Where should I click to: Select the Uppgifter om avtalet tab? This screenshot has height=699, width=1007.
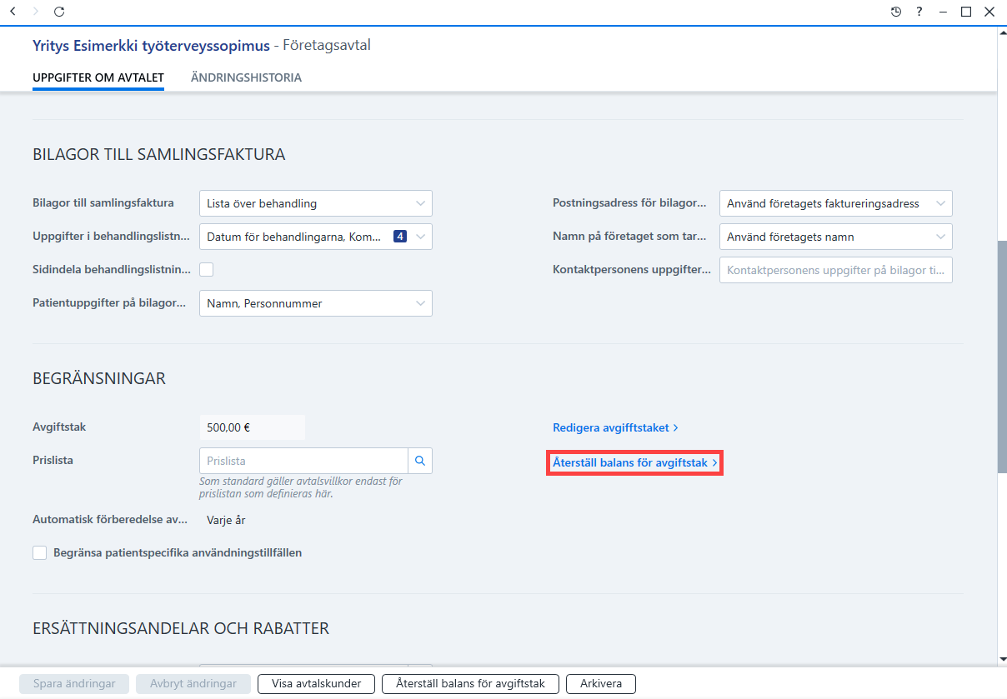[x=98, y=77]
